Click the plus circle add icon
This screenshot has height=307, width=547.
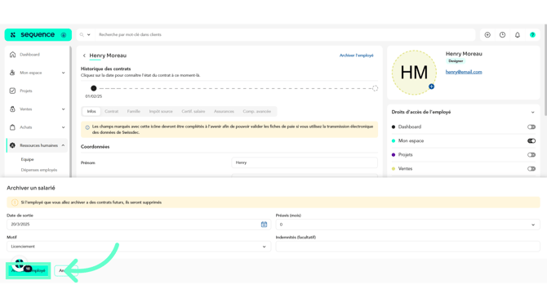pos(487,34)
